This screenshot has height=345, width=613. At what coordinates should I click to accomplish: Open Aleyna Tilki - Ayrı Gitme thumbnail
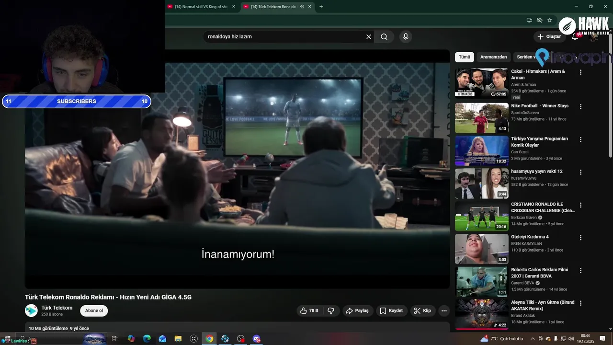[482, 314]
